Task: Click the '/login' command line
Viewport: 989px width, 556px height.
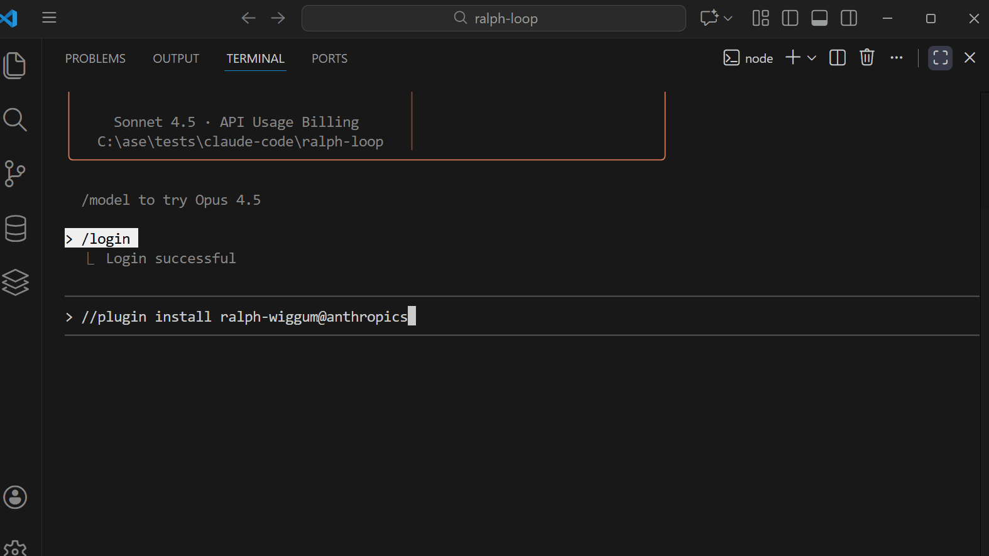Action: [101, 239]
